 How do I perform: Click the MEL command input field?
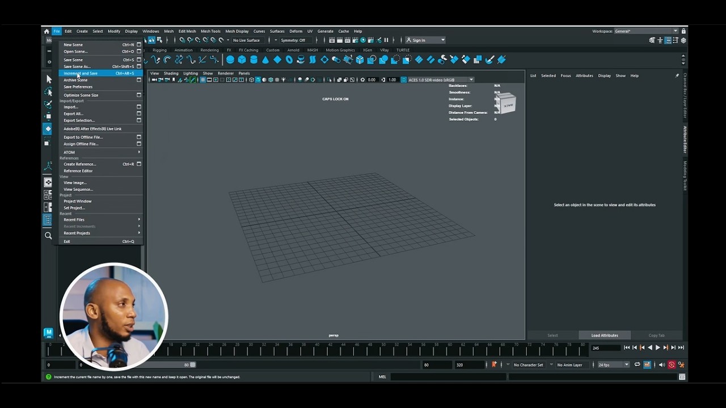coord(448,377)
